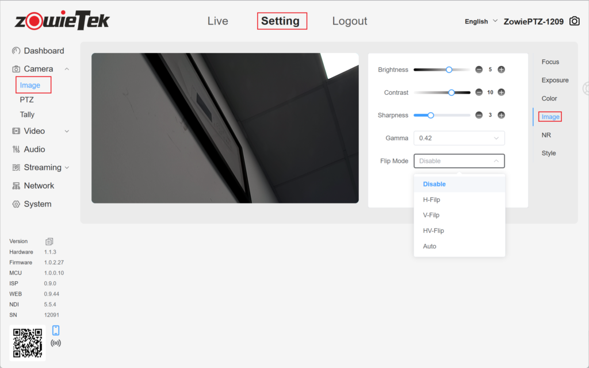Select H-Filp from Flip Mode list
Viewport: 589px width, 368px height.
click(x=431, y=200)
